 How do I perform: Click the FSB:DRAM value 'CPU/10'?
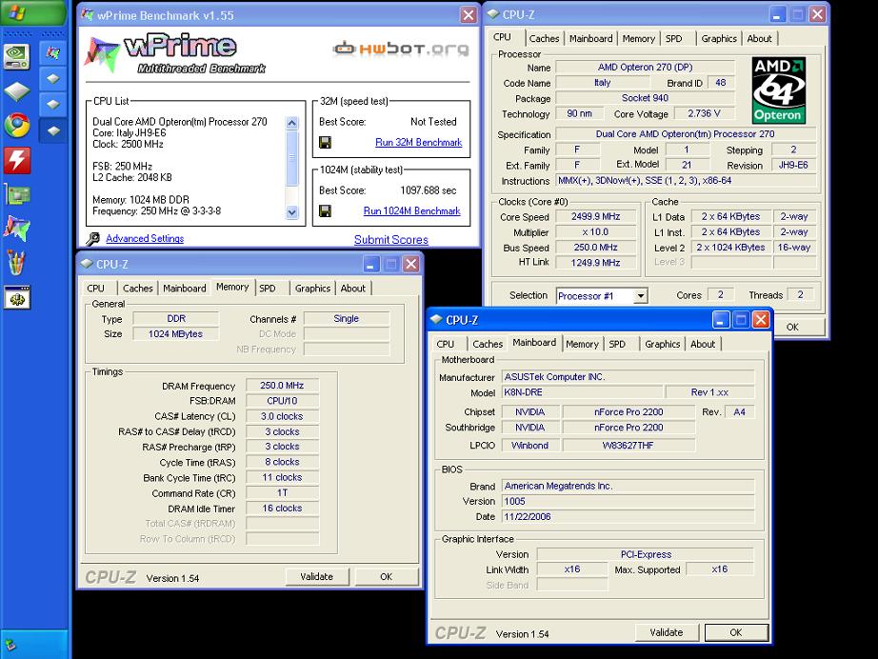pyautogui.click(x=282, y=401)
